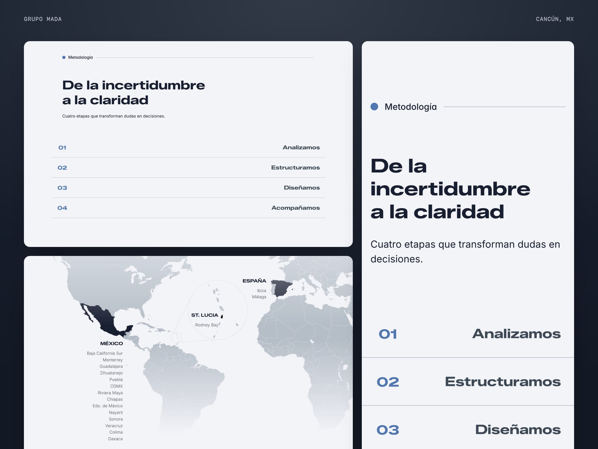Screen dimensions: 598x449
Task: Click the large headline in right card
Action: pyautogui.click(x=450, y=189)
